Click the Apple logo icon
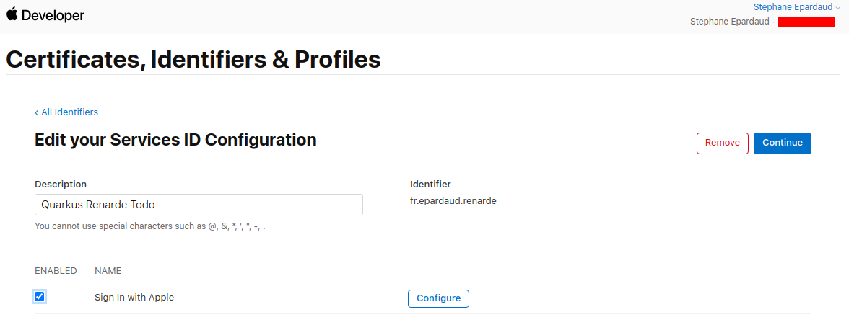Viewport: 849px width, 320px height. click(12, 14)
